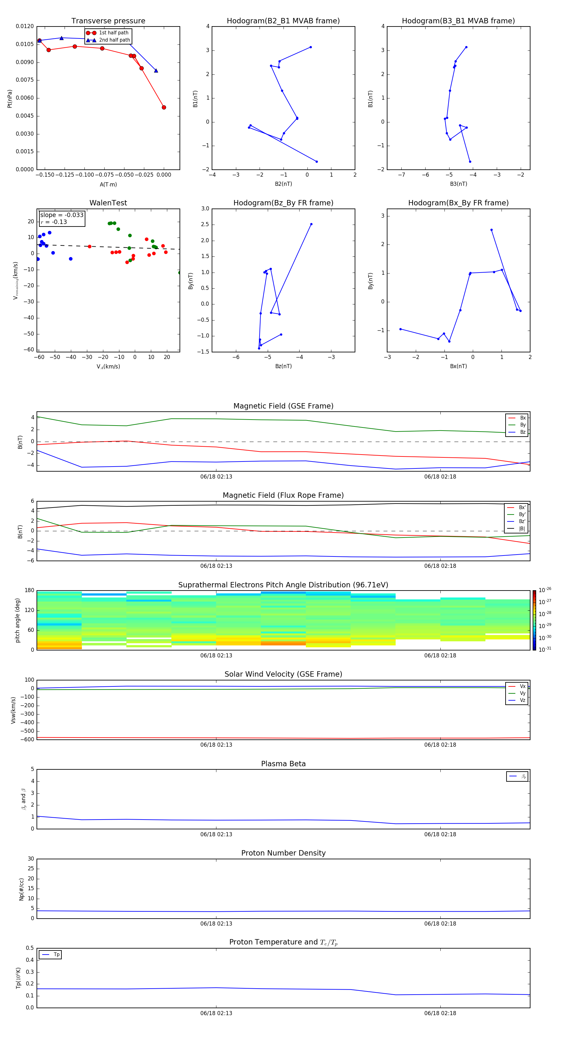Click the 'Solar Wind Velocity (GSE Frame)' title
Viewport: 567px width, 1041px height.
pos(283,674)
